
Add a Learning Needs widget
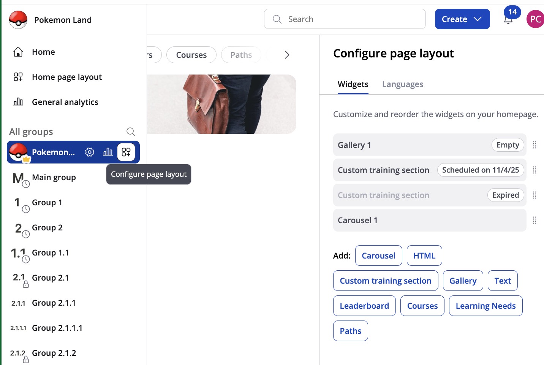[485, 306]
